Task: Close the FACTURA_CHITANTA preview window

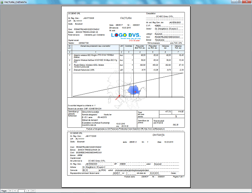Action: coord(247,2)
